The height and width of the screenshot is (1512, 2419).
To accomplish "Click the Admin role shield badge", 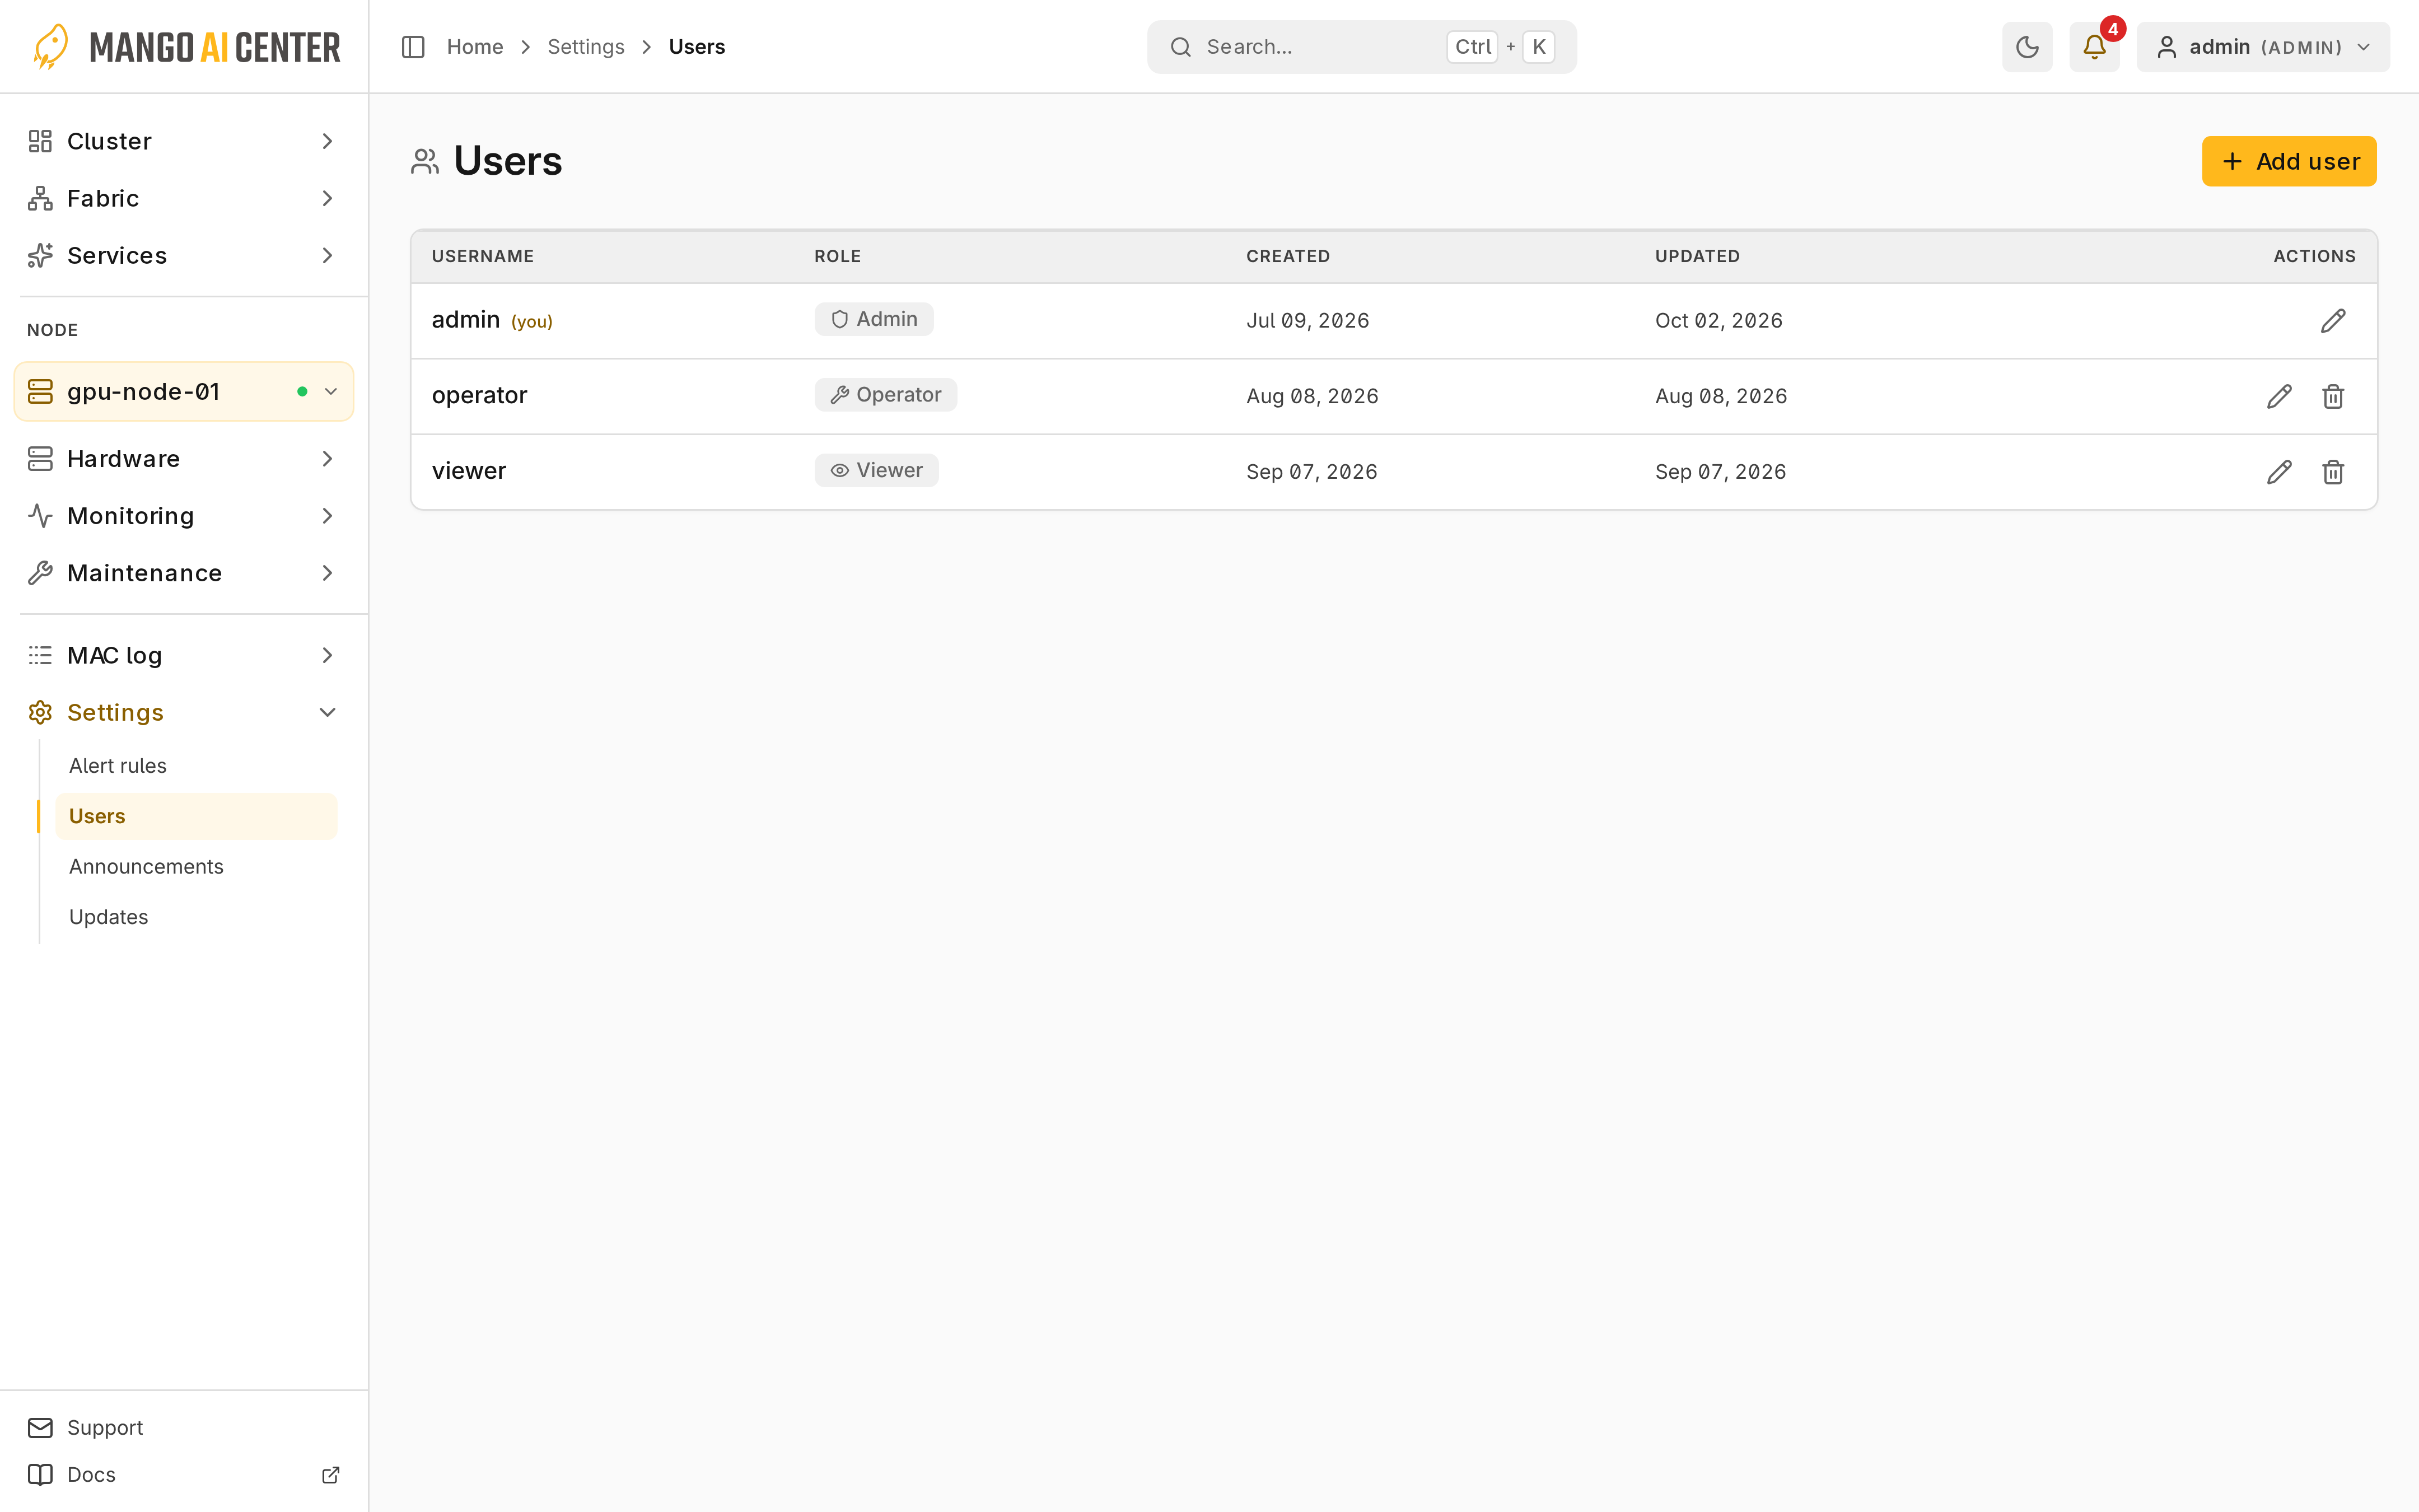I will pos(874,319).
